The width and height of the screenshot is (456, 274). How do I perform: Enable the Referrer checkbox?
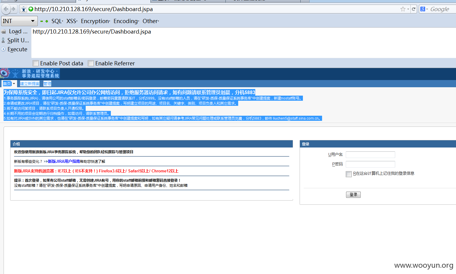click(91, 63)
